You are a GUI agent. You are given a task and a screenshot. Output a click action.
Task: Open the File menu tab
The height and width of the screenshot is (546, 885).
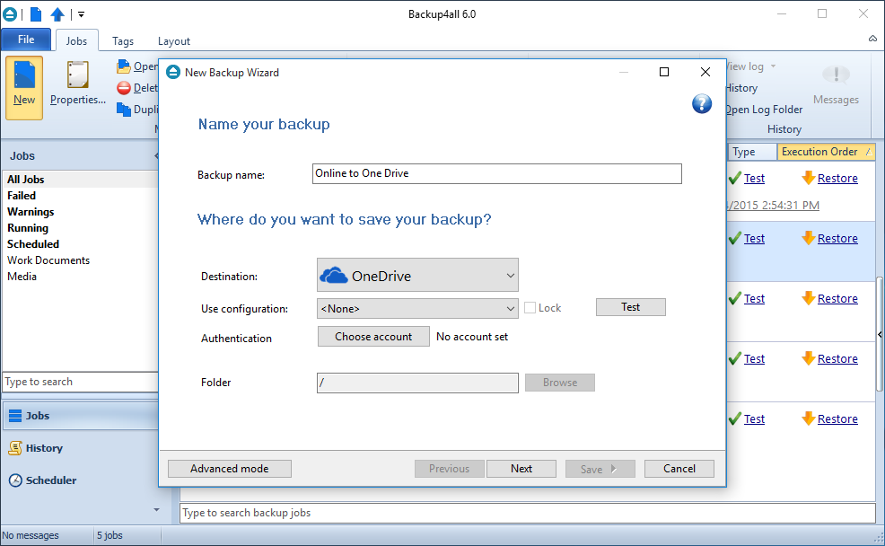coord(26,40)
